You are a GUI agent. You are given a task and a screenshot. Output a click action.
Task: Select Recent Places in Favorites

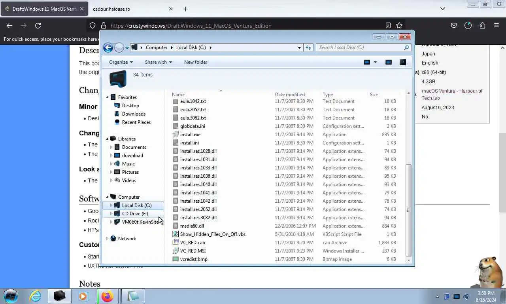tap(136, 122)
